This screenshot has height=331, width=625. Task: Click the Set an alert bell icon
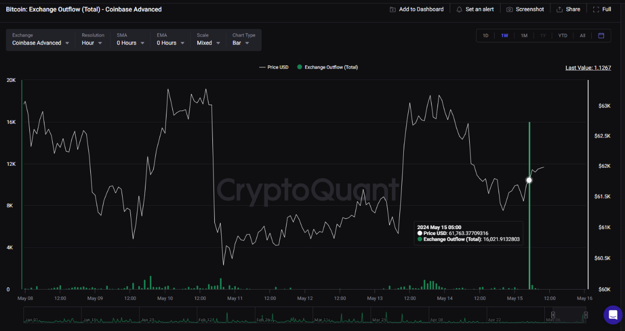pyautogui.click(x=459, y=9)
